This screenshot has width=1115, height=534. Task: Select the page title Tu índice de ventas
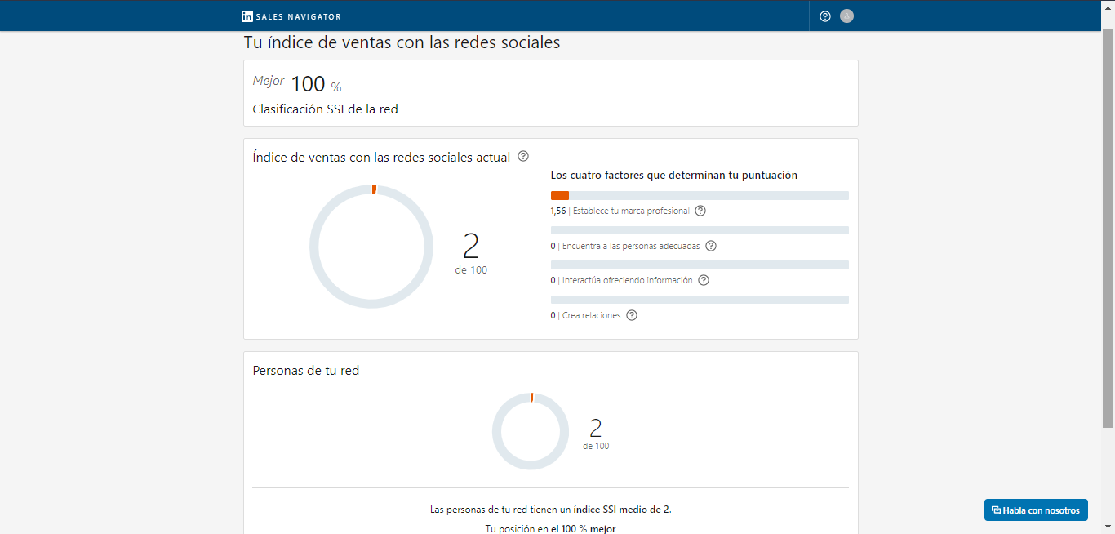402,42
